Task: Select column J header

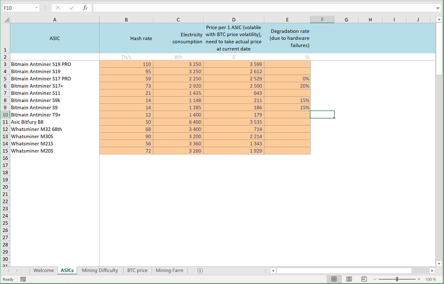Action: [418, 20]
